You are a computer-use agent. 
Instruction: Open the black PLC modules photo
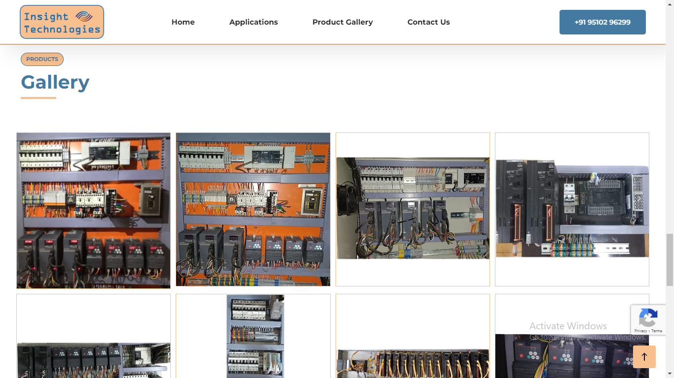pyautogui.click(x=572, y=208)
